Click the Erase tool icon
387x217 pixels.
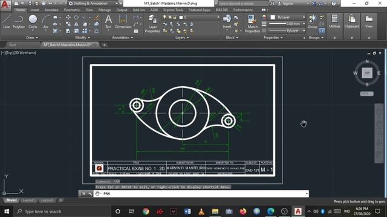point(97,17)
